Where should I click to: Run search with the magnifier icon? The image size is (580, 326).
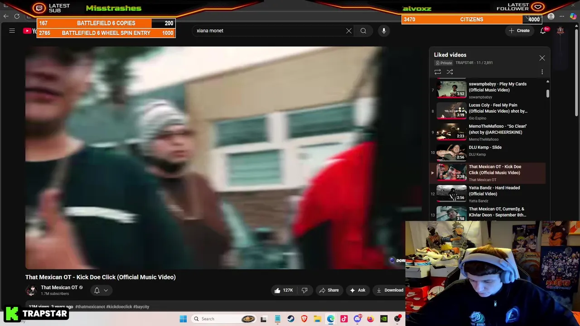[x=363, y=31]
